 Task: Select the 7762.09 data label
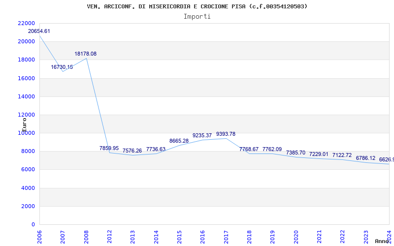coord(272,149)
